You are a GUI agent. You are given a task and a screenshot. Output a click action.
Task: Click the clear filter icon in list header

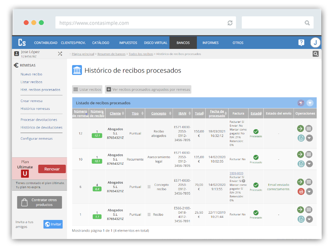(x=301, y=103)
